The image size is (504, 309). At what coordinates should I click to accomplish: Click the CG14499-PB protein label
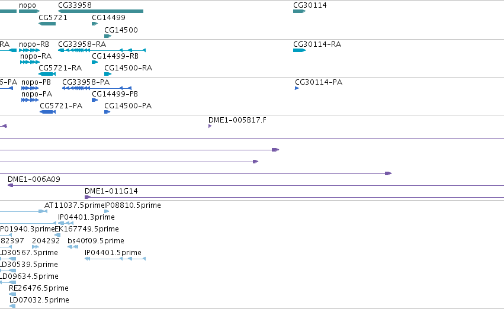coord(115,94)
